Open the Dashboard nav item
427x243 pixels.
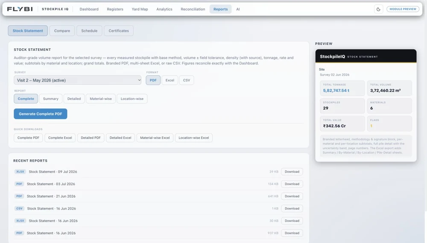click(89, 9)
